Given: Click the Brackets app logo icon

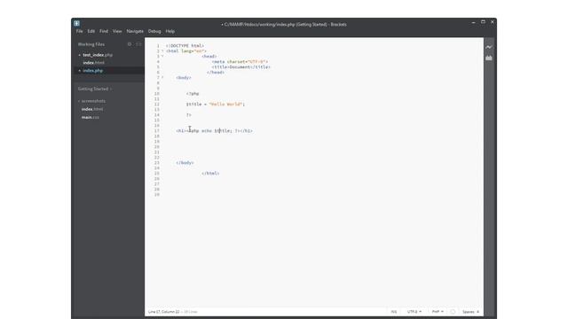Looking at the screenshot, I should pyautogui.click(x=77, y=24).
